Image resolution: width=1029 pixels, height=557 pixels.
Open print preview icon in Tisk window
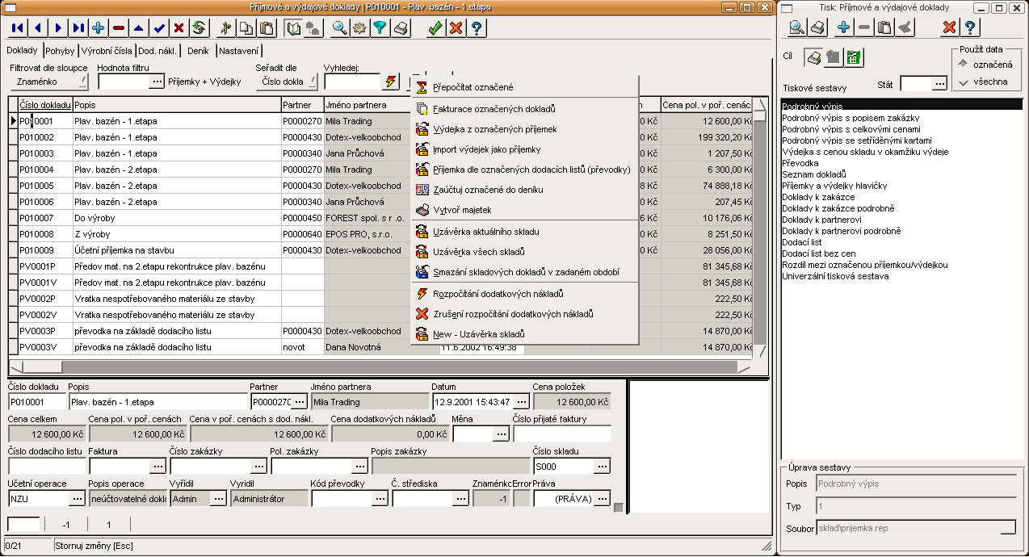point(797,28)
